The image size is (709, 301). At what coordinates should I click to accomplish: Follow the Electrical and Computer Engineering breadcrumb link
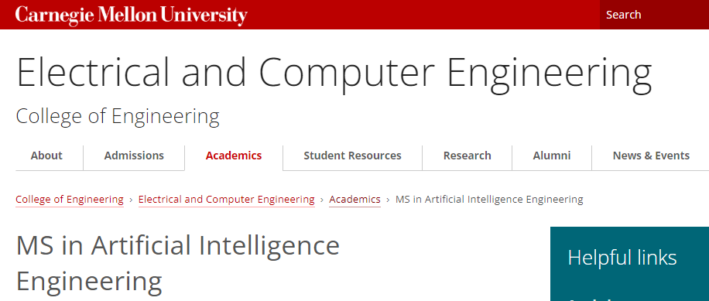click(x=227, y=200)
